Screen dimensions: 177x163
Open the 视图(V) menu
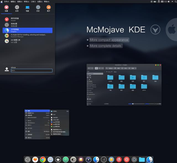coord(20,2)
